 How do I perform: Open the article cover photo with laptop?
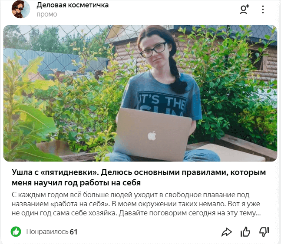[140, 93]
